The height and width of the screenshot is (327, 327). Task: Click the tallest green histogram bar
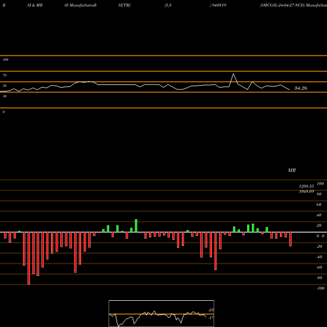pyautogui.click(x=136, y=226)
